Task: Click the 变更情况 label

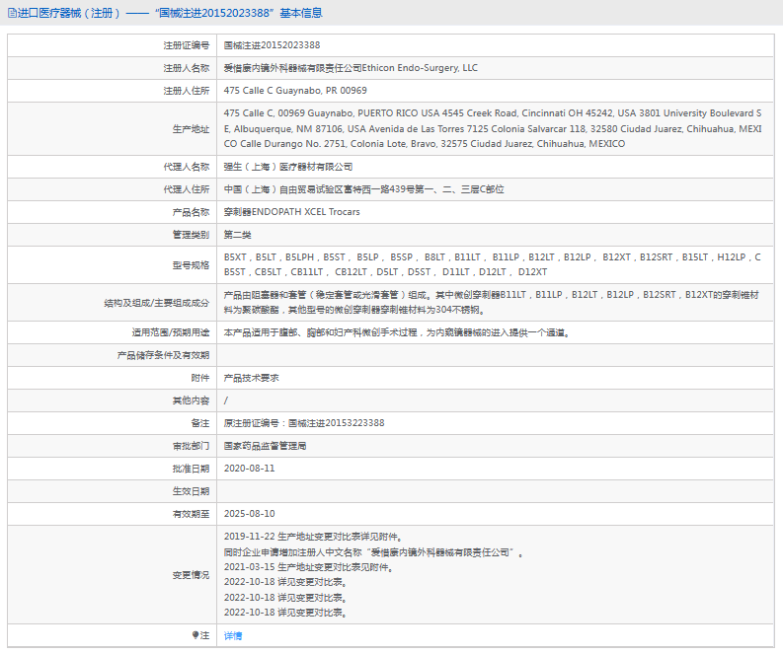Action: pyautogui.click(x=191, y=575)
